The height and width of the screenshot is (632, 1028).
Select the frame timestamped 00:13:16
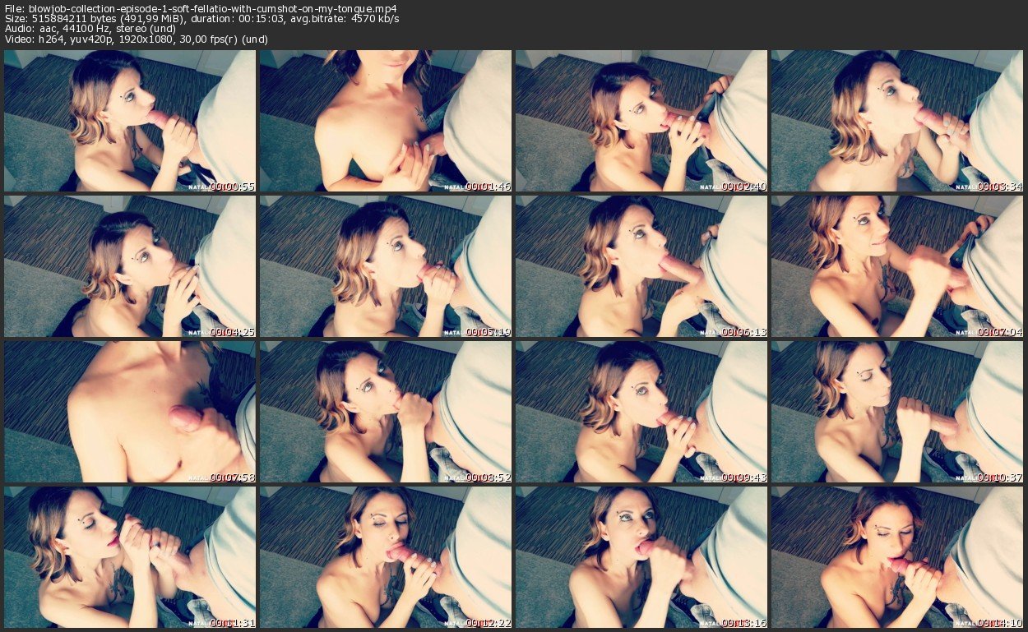(x=641, y=557)
